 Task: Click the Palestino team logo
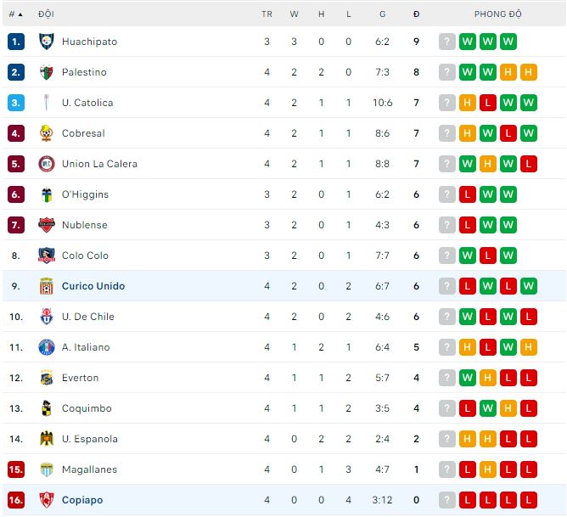click(46, 72)
